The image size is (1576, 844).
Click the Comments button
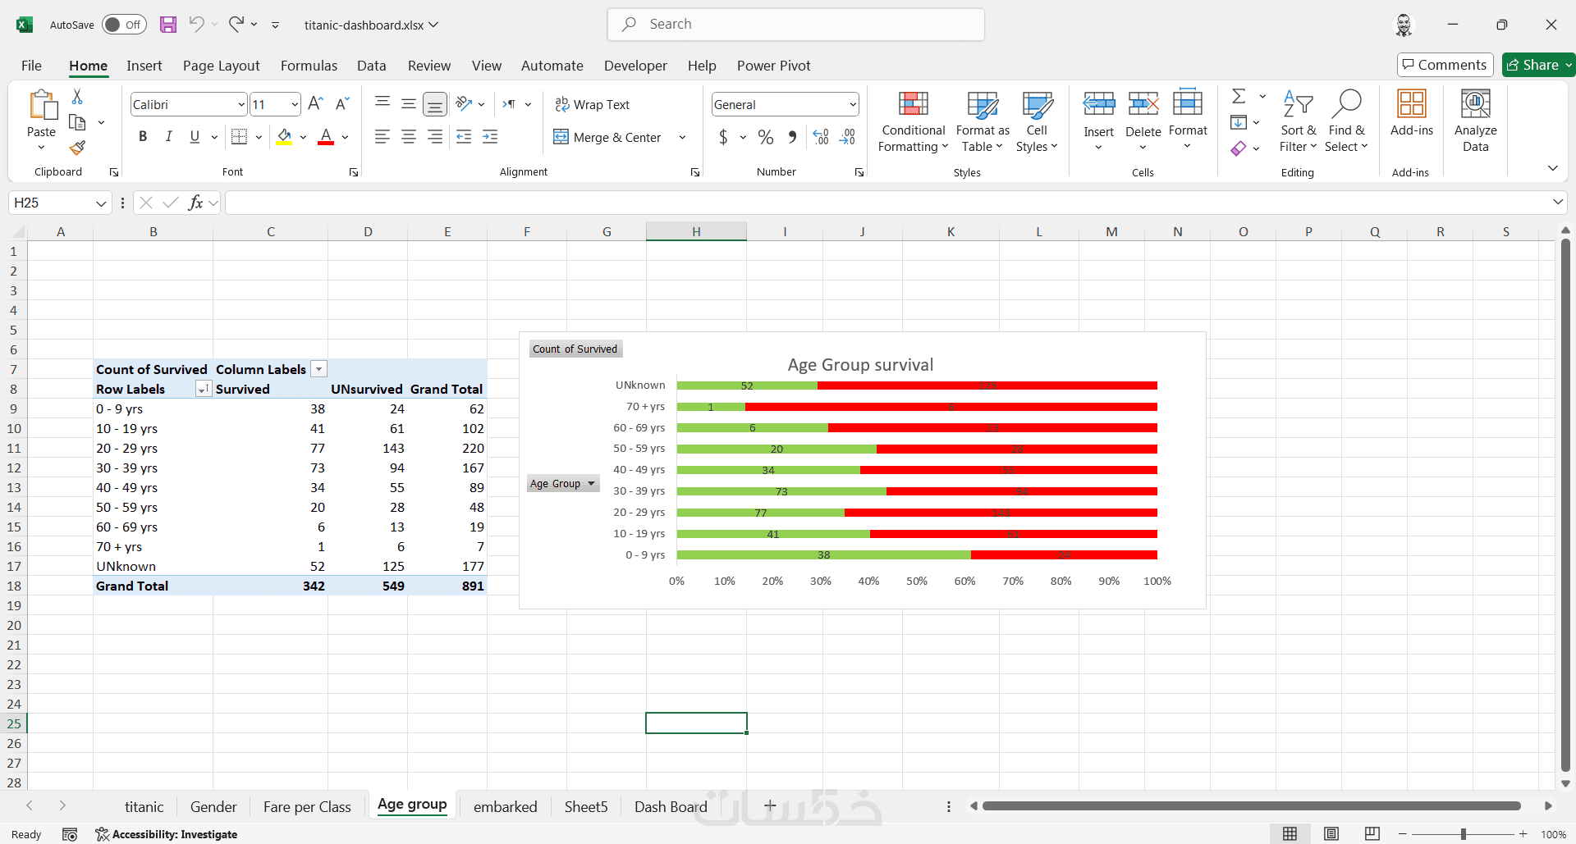click(1445, 65)
